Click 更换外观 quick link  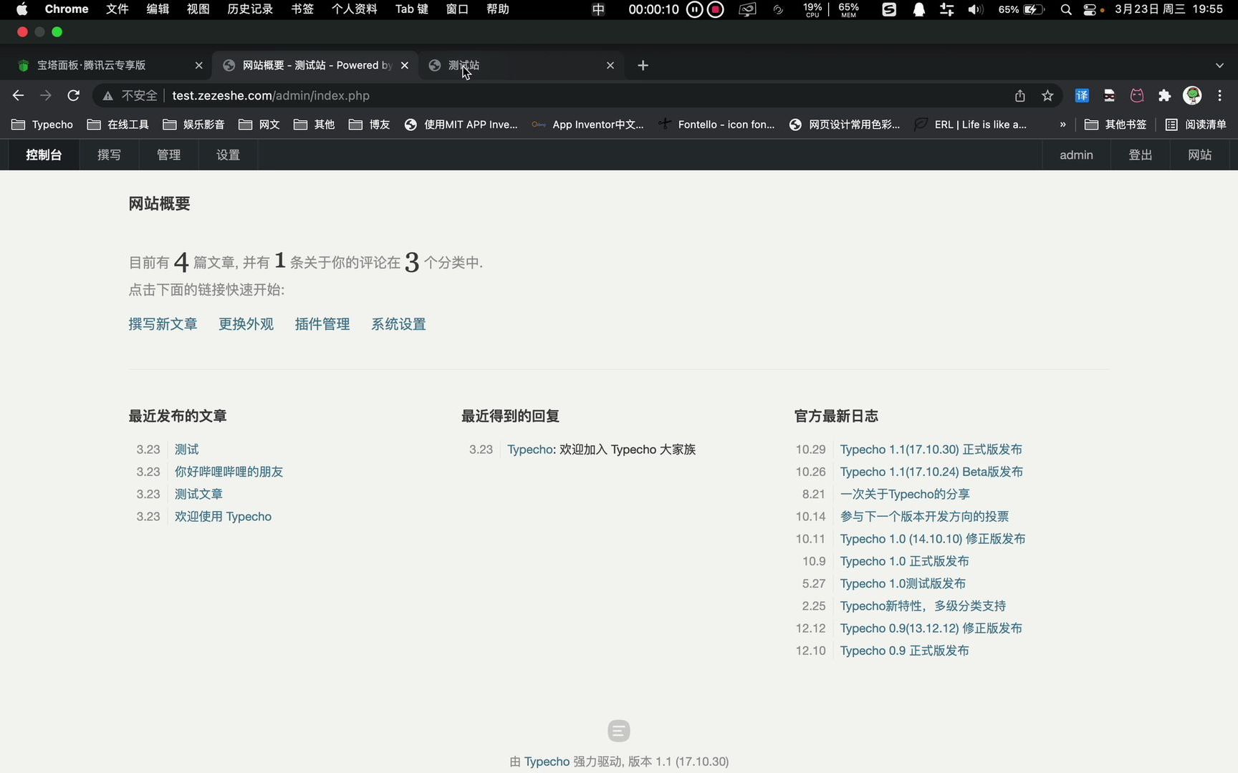coord(246,324)
